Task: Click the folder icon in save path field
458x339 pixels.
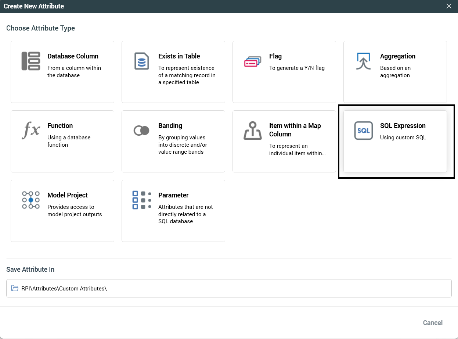Action: coord(15,288)
